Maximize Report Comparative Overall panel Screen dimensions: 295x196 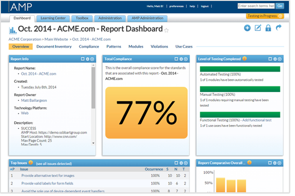coord(270,163)
